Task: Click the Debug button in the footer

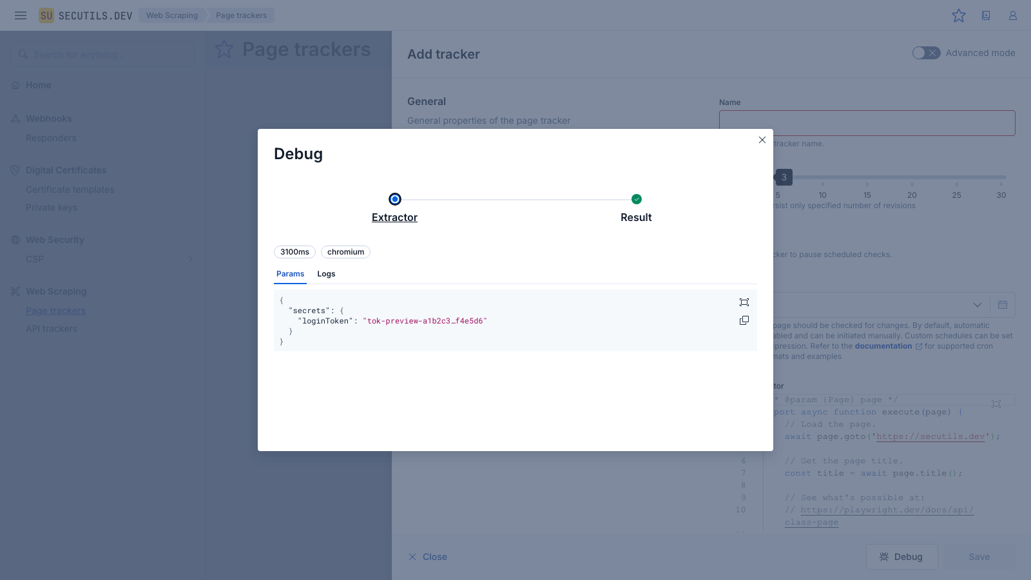Action: click(901, 557)
